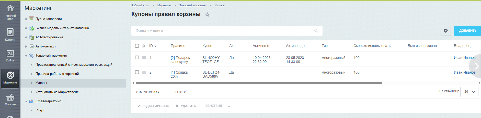The image size is (481, 118).
Task: Add page to favorites with star icon
Action: tap(207, 14)
